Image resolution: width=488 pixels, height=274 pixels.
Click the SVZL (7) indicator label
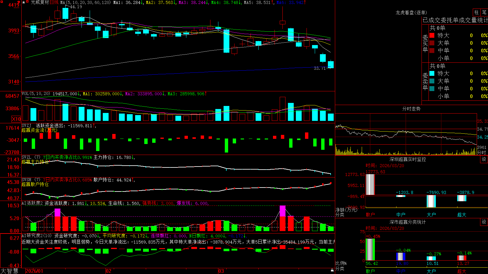31,157
